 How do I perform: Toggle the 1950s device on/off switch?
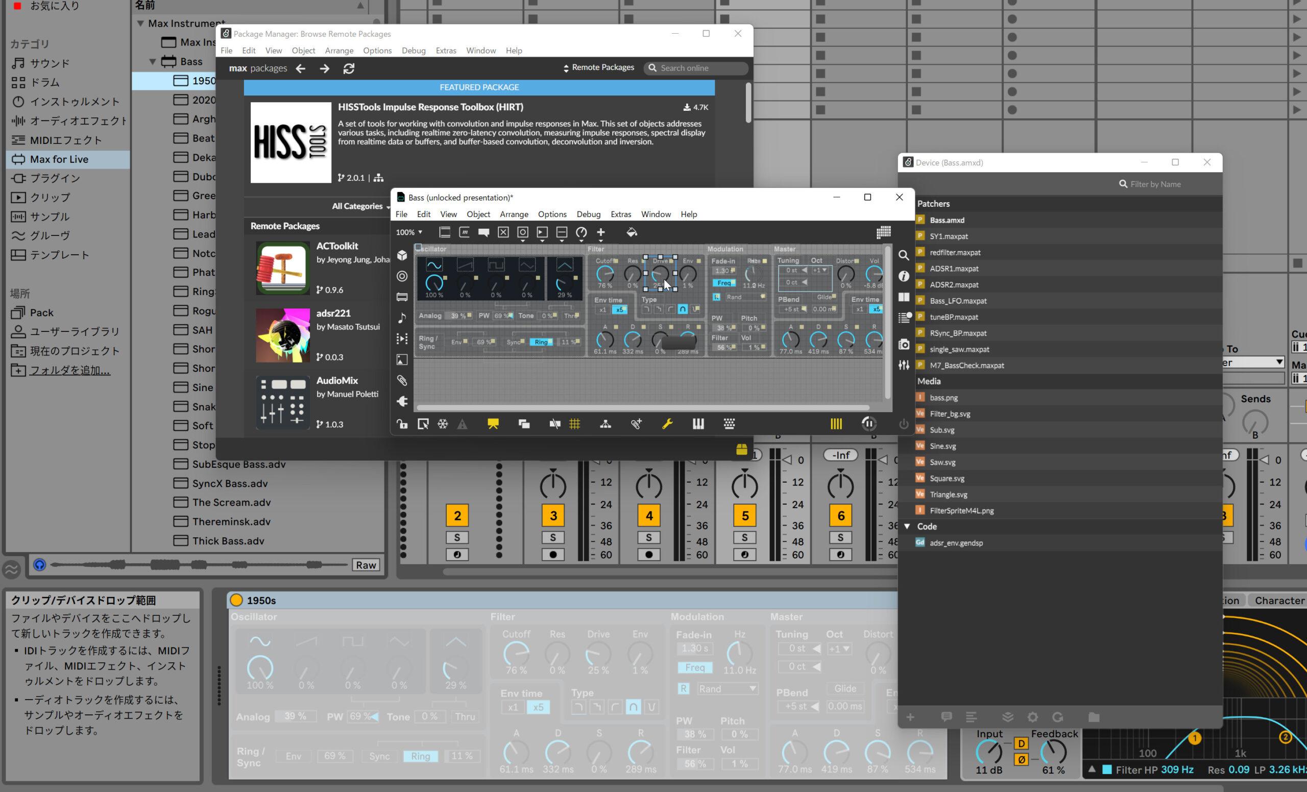click(236, 600)
